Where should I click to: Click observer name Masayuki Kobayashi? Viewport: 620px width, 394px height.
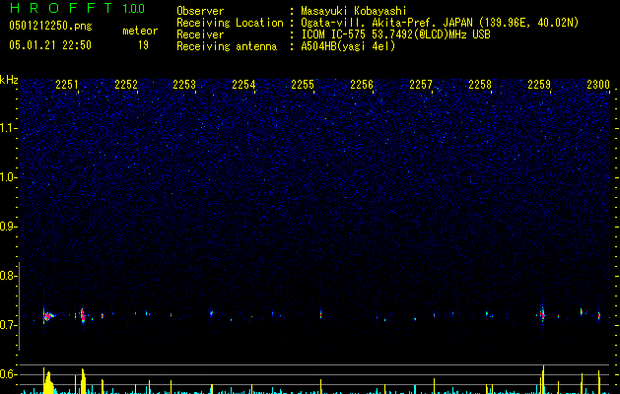(354, 11)
